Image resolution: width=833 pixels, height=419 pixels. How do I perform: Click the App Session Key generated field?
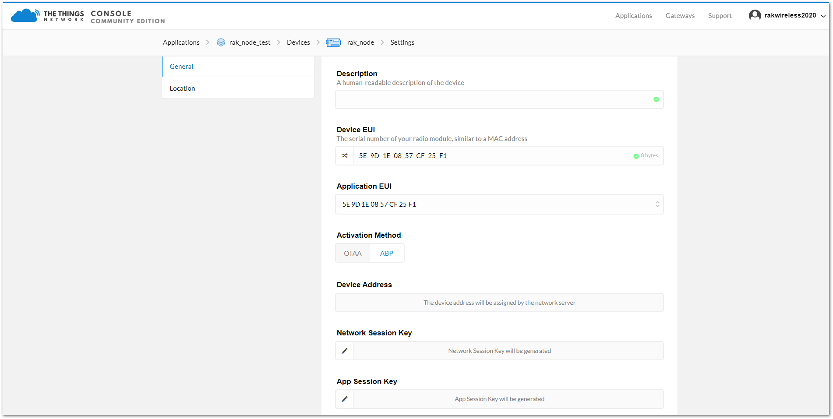click(x=508, y=399)
